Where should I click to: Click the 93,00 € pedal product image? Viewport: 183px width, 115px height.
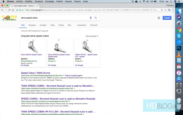(87, 46)
